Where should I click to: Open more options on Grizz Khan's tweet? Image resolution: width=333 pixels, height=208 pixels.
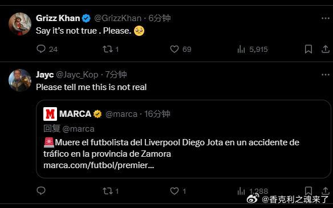(x=326, y=18)
